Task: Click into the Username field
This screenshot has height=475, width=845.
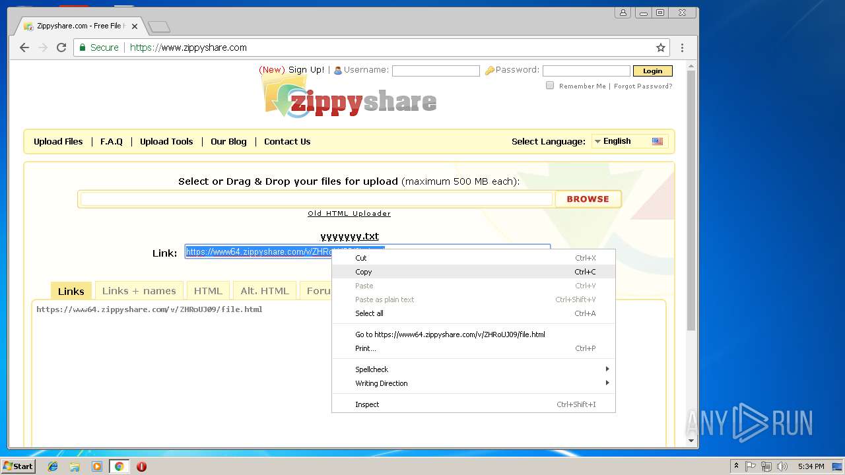Action: point(436,71)
